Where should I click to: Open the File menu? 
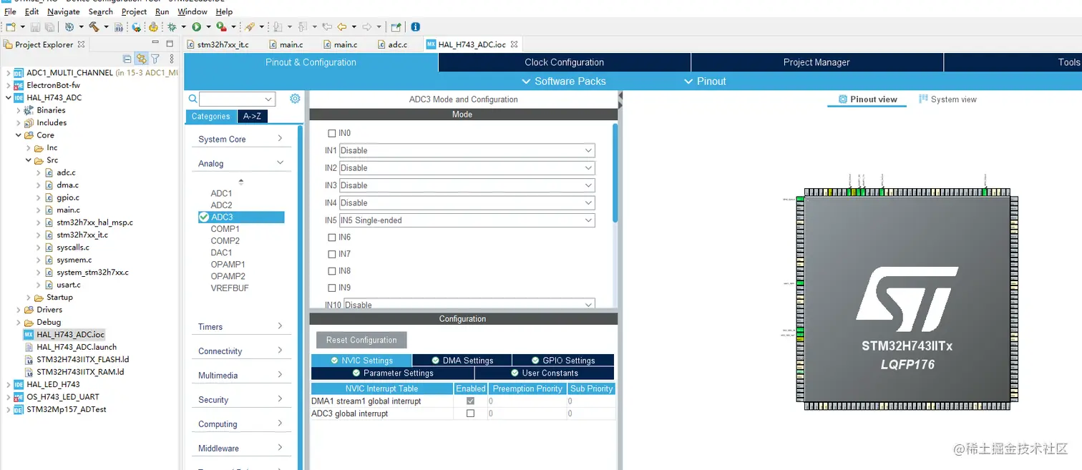(x=10, y=11)
